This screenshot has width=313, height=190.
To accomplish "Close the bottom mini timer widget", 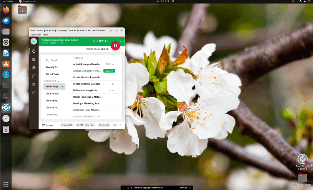I will 190,188.
